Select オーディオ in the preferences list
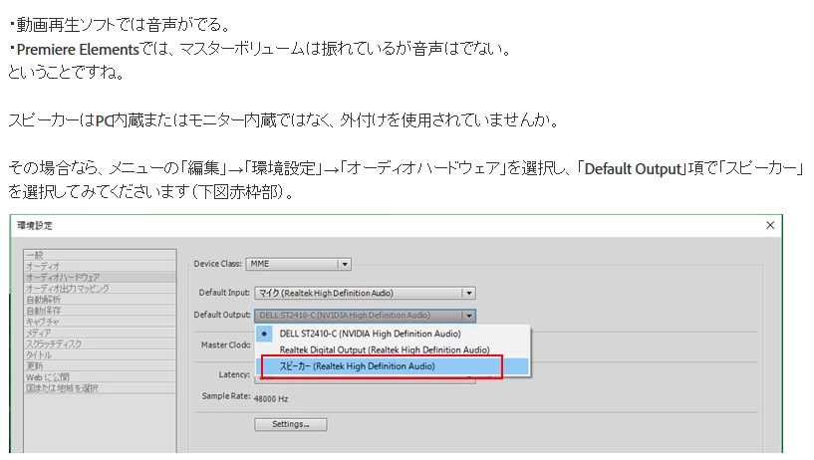814x460 pixels. tap(100, 266)
